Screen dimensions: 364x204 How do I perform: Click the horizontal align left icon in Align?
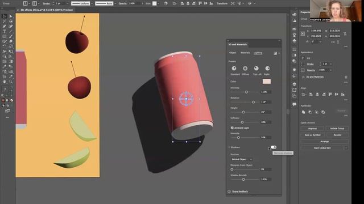[x=311, y=95]
